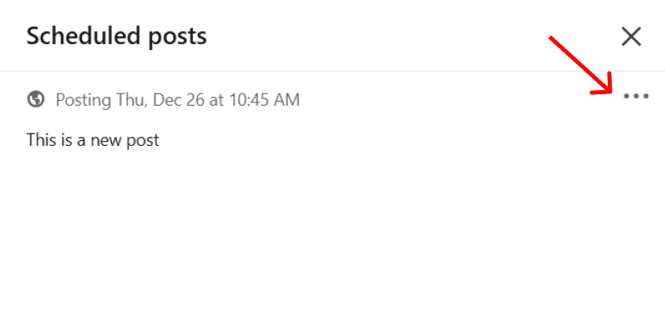The image size is (665, 335).
Task: Open the post 'This is a new post'
Action: (93, 140)
